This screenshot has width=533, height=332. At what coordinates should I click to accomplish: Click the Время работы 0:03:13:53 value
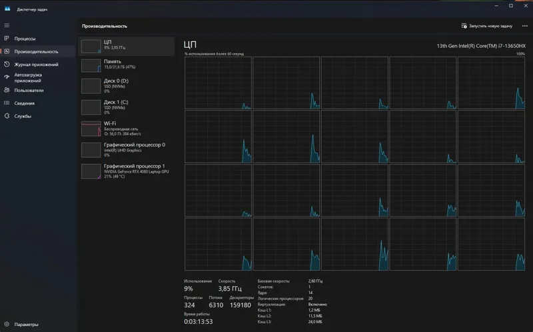198,321
